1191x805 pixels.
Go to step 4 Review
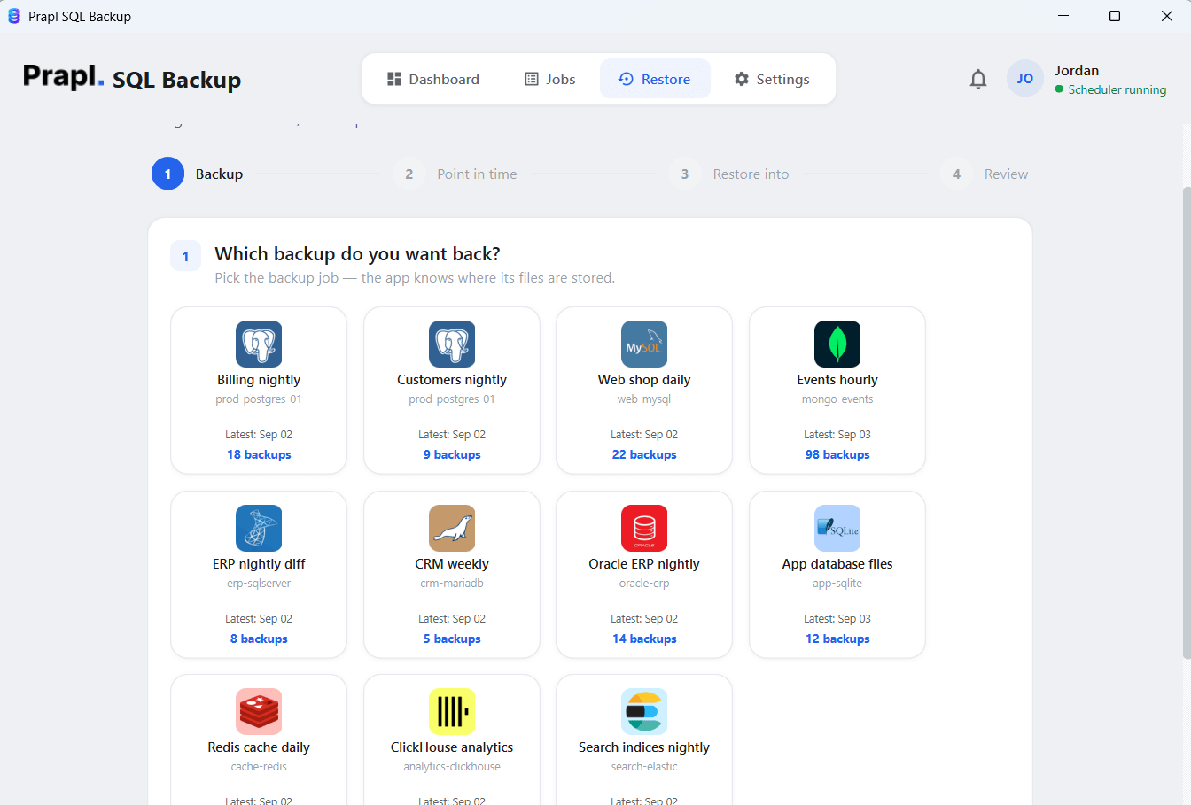(x=985, y=174)
